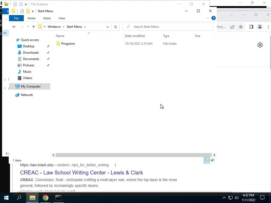The width and height of the screenshot is (271, 203).
Task: Expand the ribbon with the chevron
Action: 208,18
